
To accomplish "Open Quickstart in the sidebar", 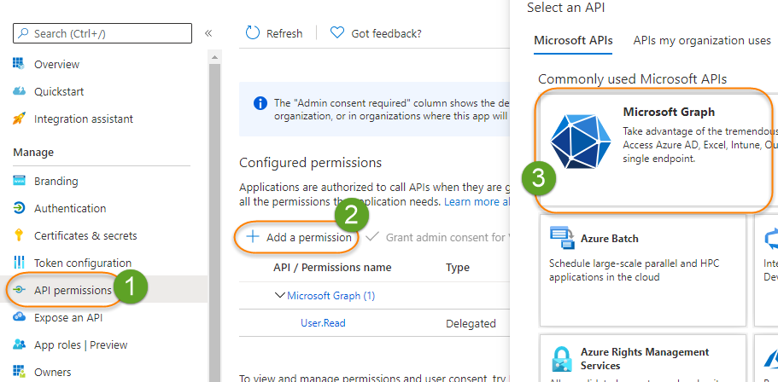I will pos(59,91).
